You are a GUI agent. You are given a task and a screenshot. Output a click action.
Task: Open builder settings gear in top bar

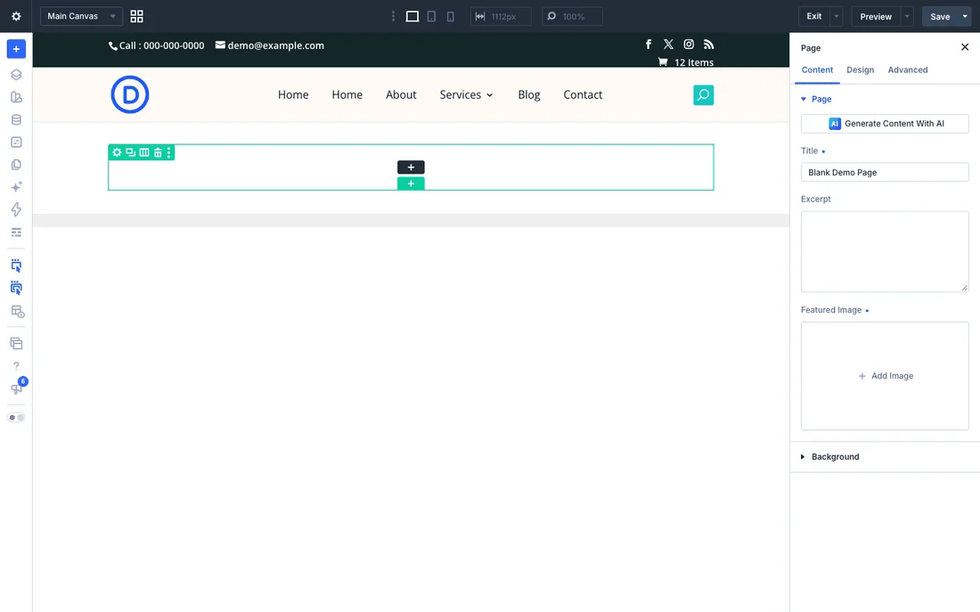tap(16, 16)
